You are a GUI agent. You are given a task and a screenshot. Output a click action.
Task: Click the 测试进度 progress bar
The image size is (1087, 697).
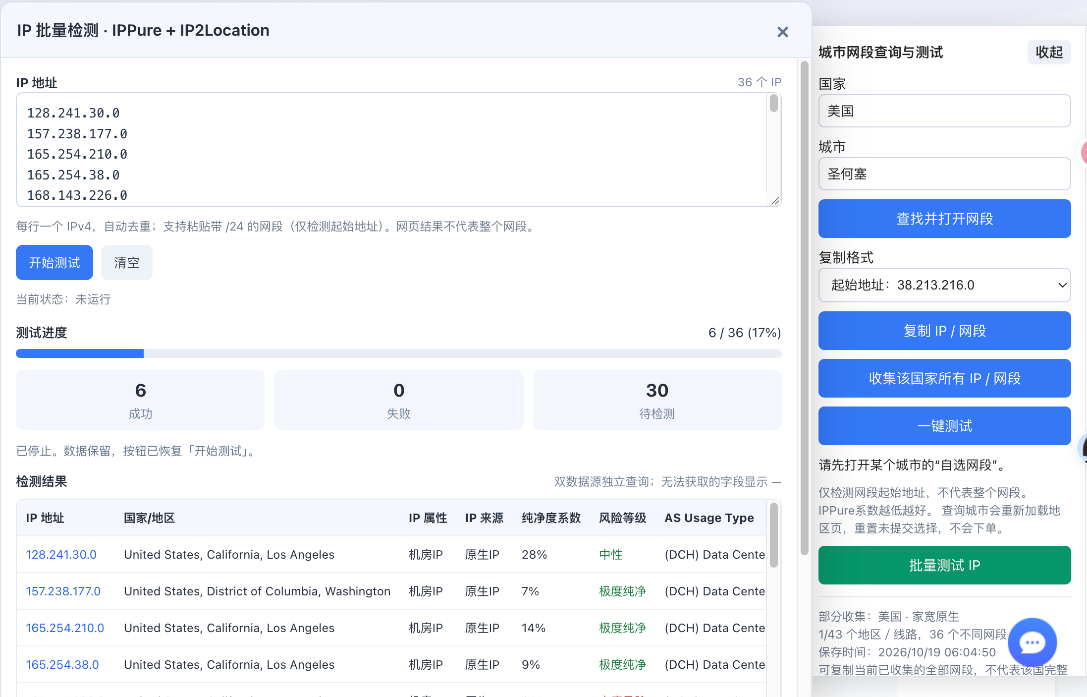[399, 353]
